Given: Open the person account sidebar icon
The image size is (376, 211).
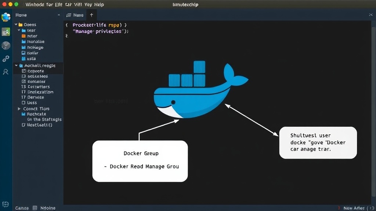Looking at the screenshot, I should [x=6, y=72].
